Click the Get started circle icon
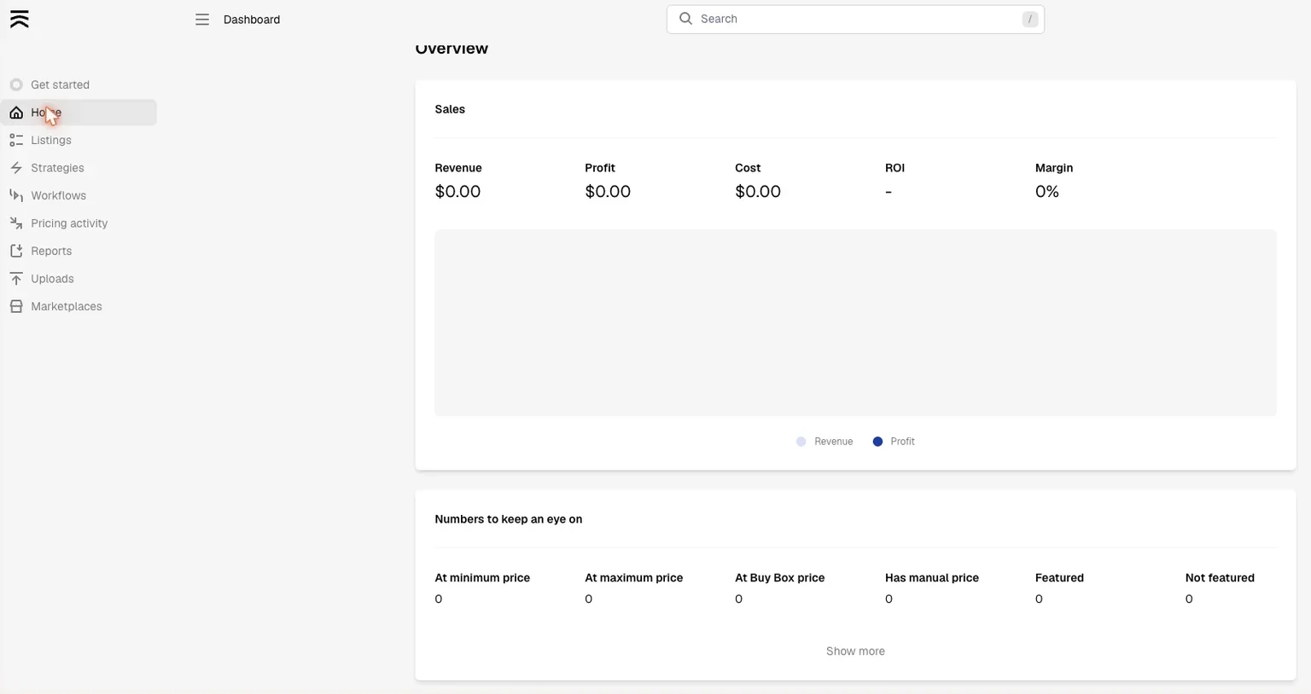1311x694 pixels. (x=16, y=84)
